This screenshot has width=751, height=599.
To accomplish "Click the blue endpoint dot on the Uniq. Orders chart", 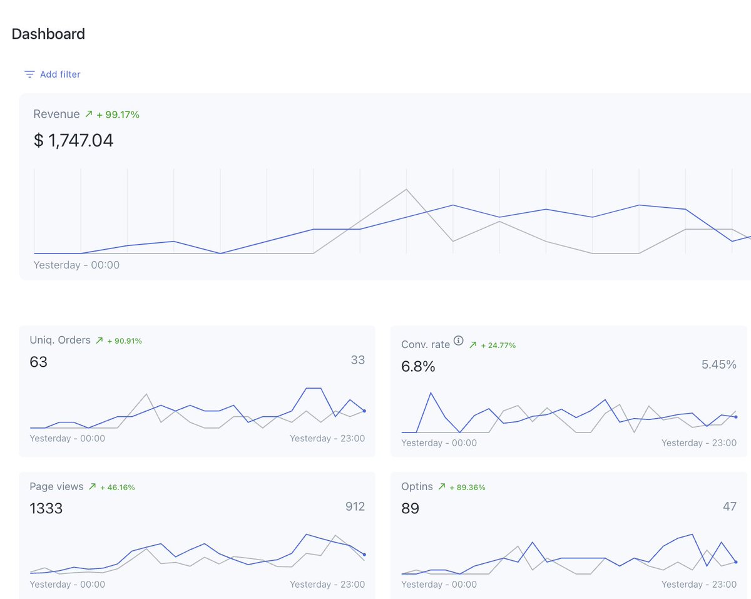I will pos(364,411).
